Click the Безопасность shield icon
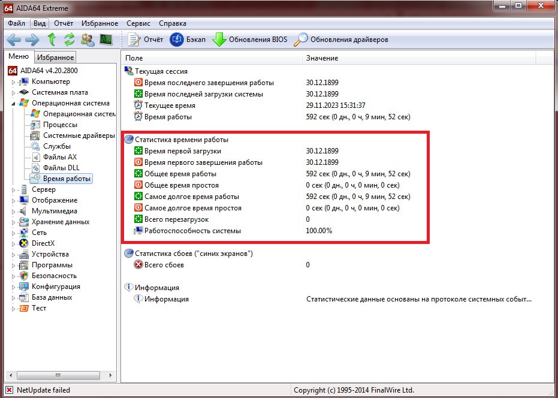The image size is (558, 398). [24, 276]
